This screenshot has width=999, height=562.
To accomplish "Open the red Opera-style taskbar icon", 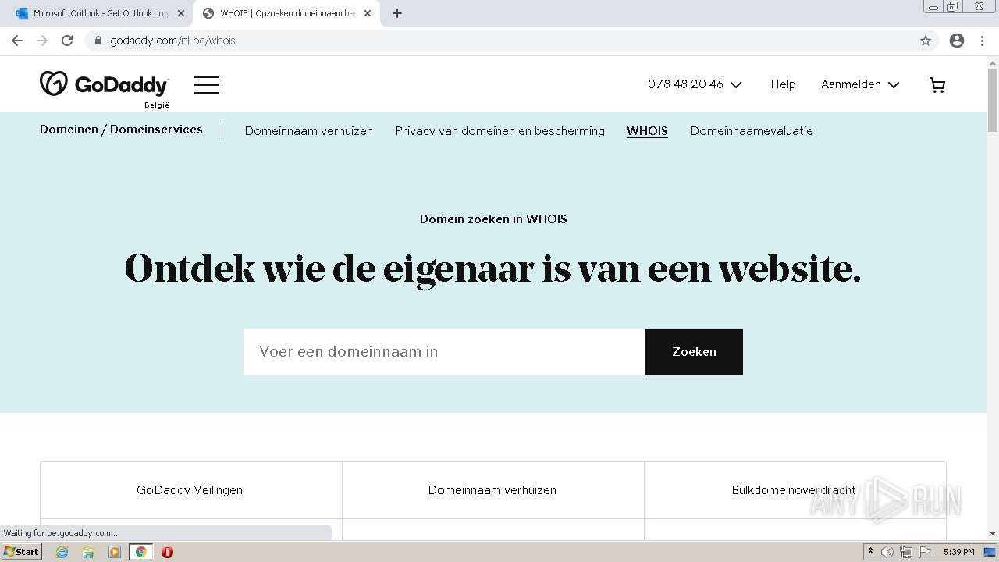I will tap(167, 552).
